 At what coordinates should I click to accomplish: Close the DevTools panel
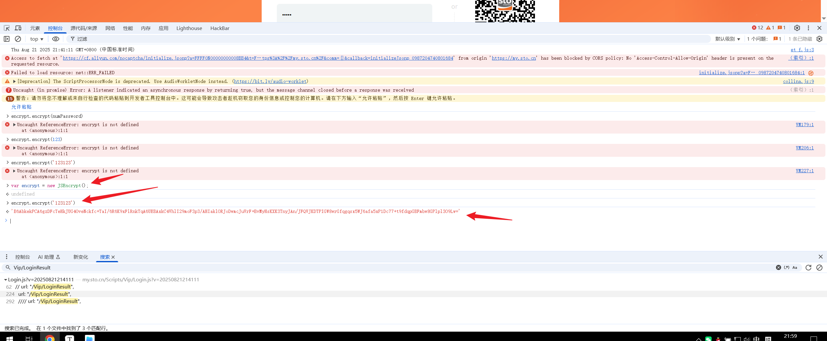(x=819, y=28)
